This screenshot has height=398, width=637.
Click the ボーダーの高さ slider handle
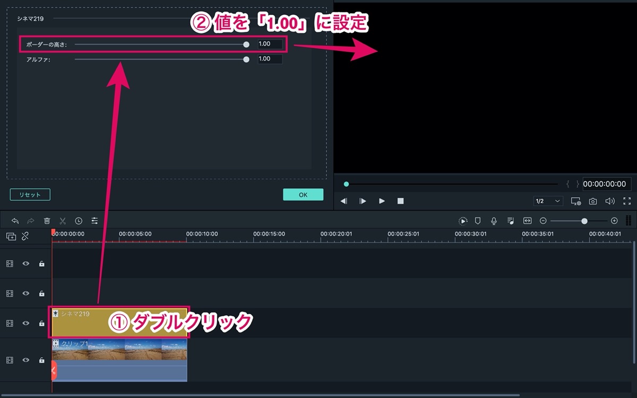pyautogui.click(x=246, y=45)
